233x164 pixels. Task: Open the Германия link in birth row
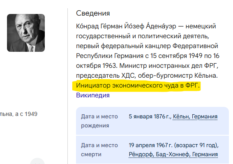click(x=205, y=116)
